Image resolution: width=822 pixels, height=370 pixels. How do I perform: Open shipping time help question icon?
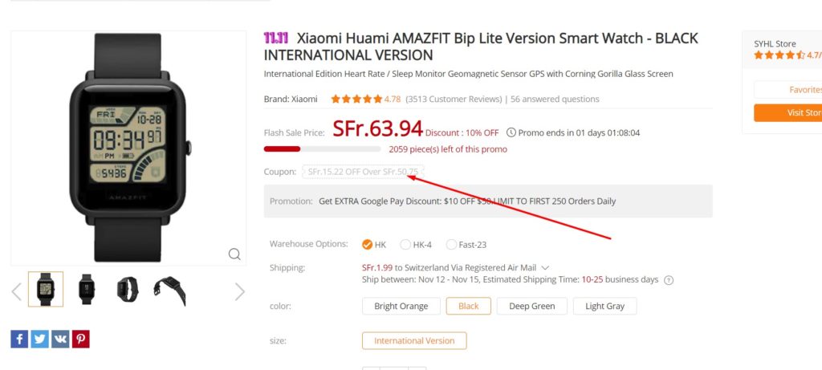[669, 280]
